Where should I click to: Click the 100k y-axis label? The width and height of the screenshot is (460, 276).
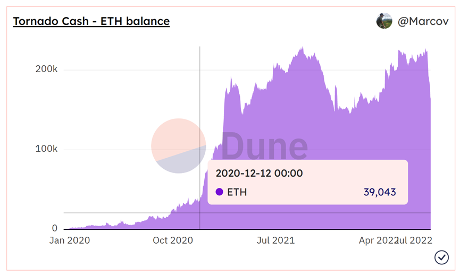(x=46, y=149)
